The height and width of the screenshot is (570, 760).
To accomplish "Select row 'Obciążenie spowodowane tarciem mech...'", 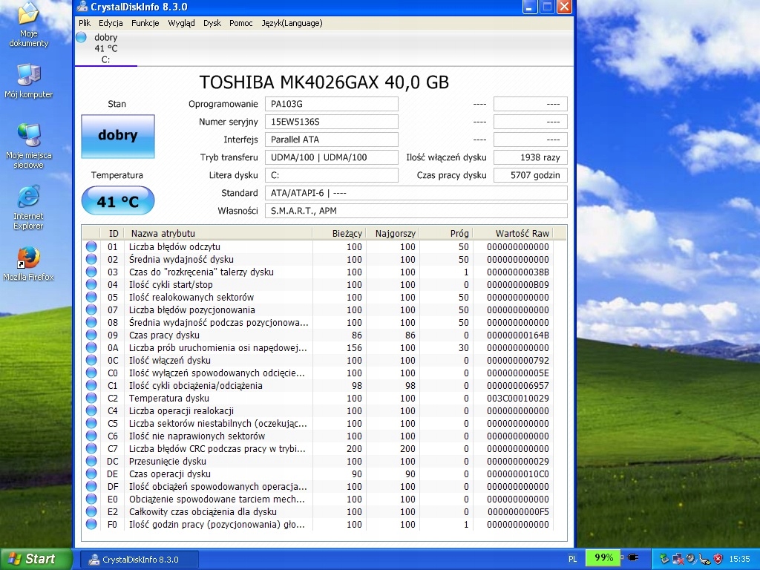I will pyautogui.click(x=318, y=499).
